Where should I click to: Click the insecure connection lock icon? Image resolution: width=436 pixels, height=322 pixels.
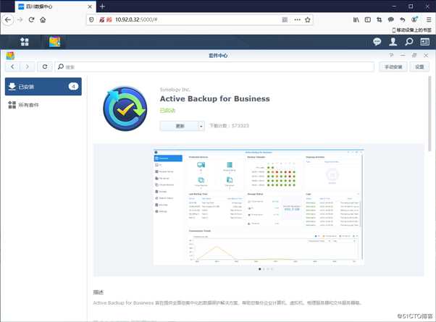click(102, 20)
